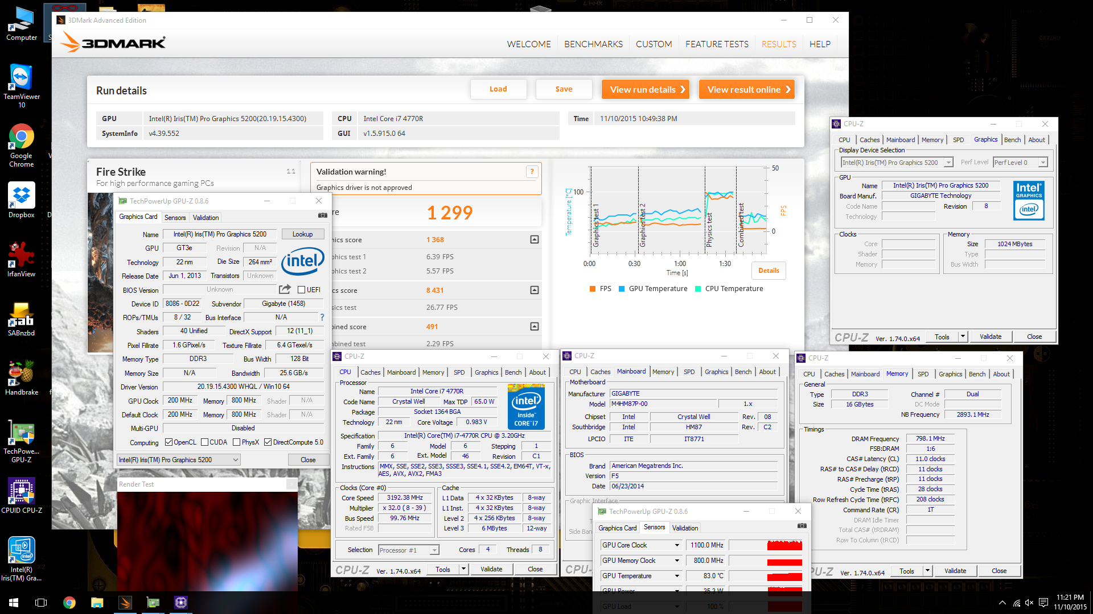Click View run details button
Image resolution: width=1093 pixels, height=614 pixels.
pyautogui.click(x=646, y=89)
